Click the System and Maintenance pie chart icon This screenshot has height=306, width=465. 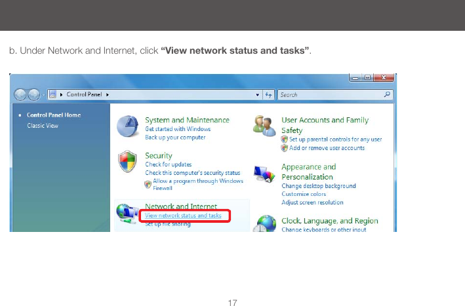(x=127, y=126)
